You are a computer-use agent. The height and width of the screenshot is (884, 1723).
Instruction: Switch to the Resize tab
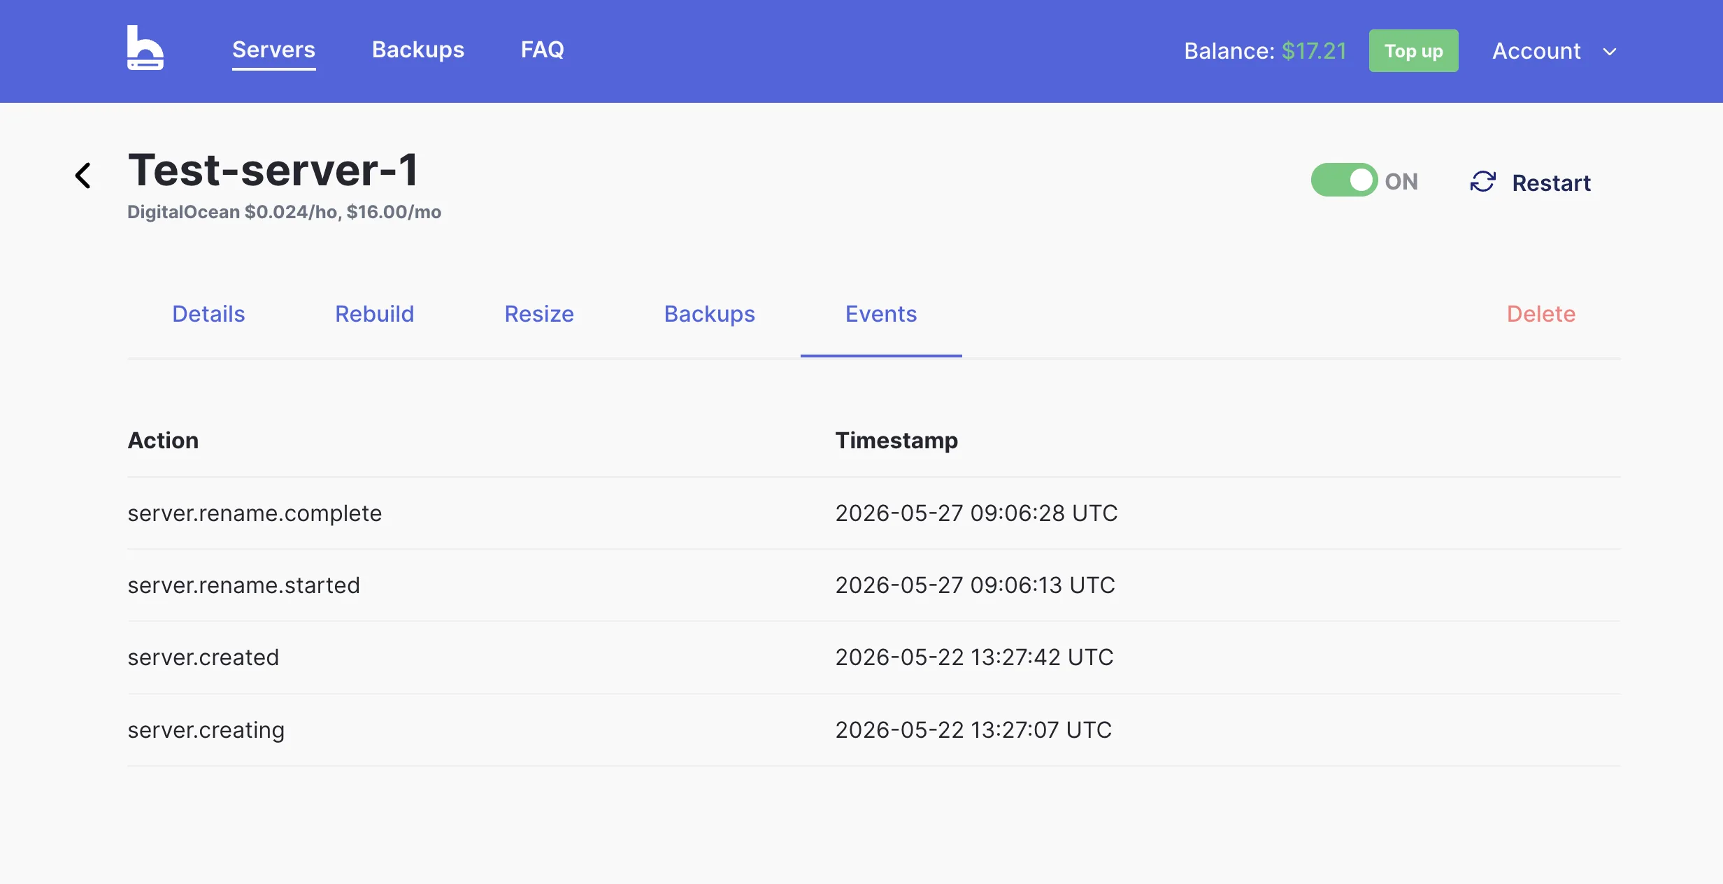539,314
